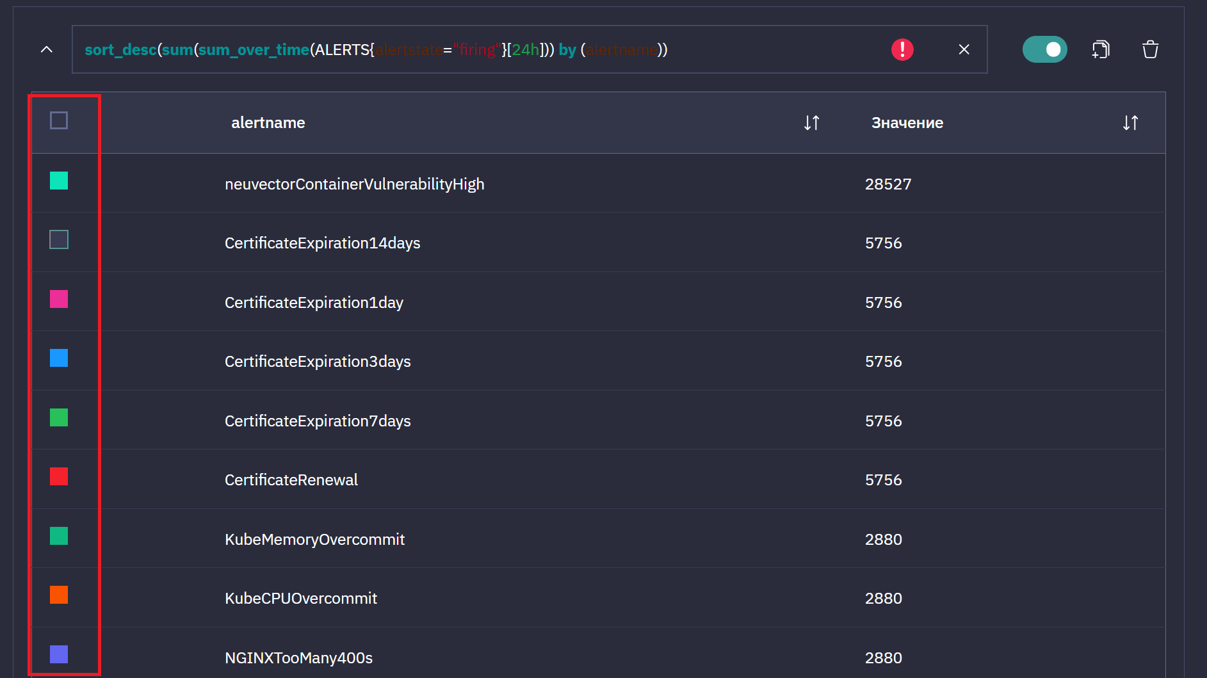Select the CertificateRenewal alert name
The image size is (1207, 678).
291,480
